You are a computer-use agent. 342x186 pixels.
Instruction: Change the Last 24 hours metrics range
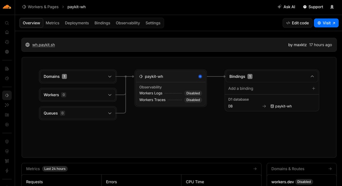click(55, 169)
